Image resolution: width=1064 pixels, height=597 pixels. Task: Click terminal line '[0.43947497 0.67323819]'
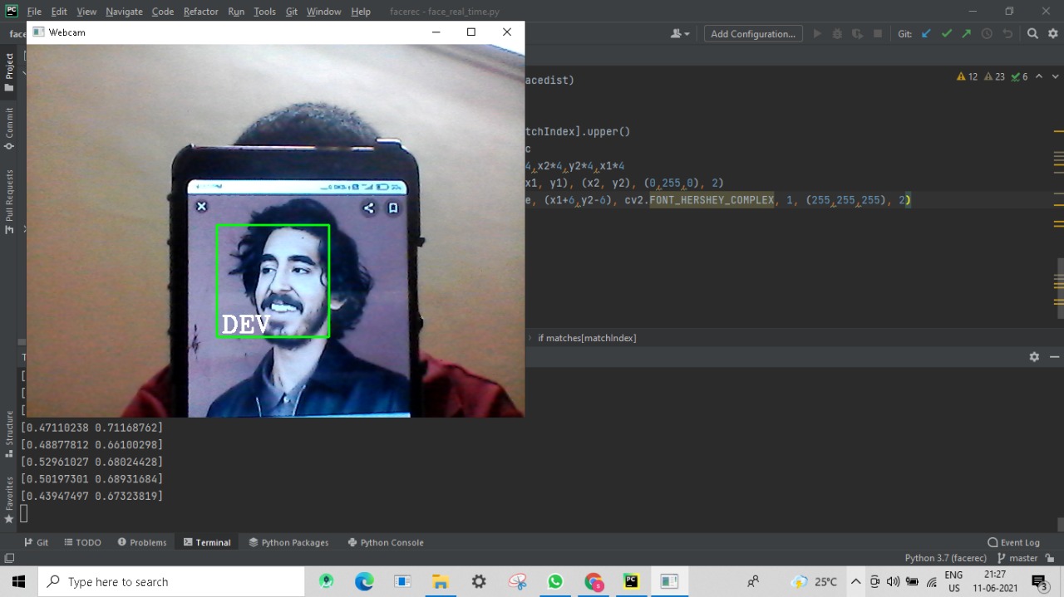91,496
